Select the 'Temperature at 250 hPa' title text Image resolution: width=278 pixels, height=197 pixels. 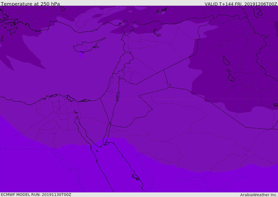tap(30, 4)
